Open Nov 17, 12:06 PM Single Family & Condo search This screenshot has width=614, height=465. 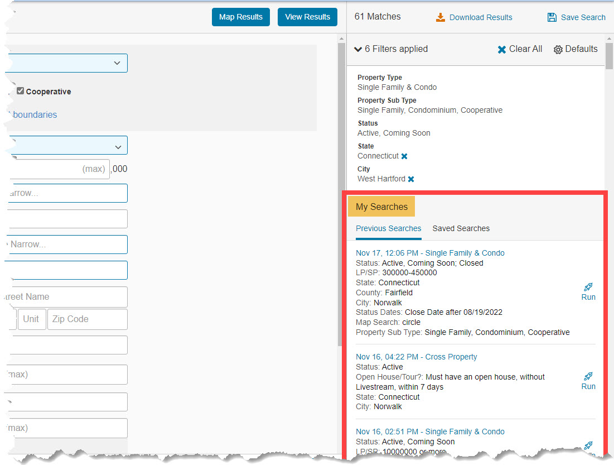pos(430,253)
